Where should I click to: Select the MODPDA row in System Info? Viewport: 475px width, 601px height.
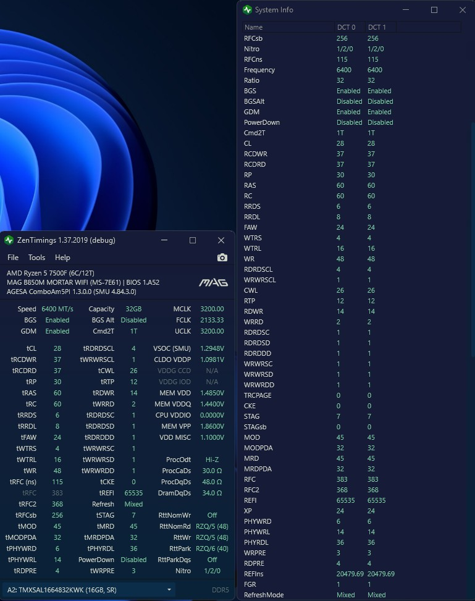click(351, 448)
